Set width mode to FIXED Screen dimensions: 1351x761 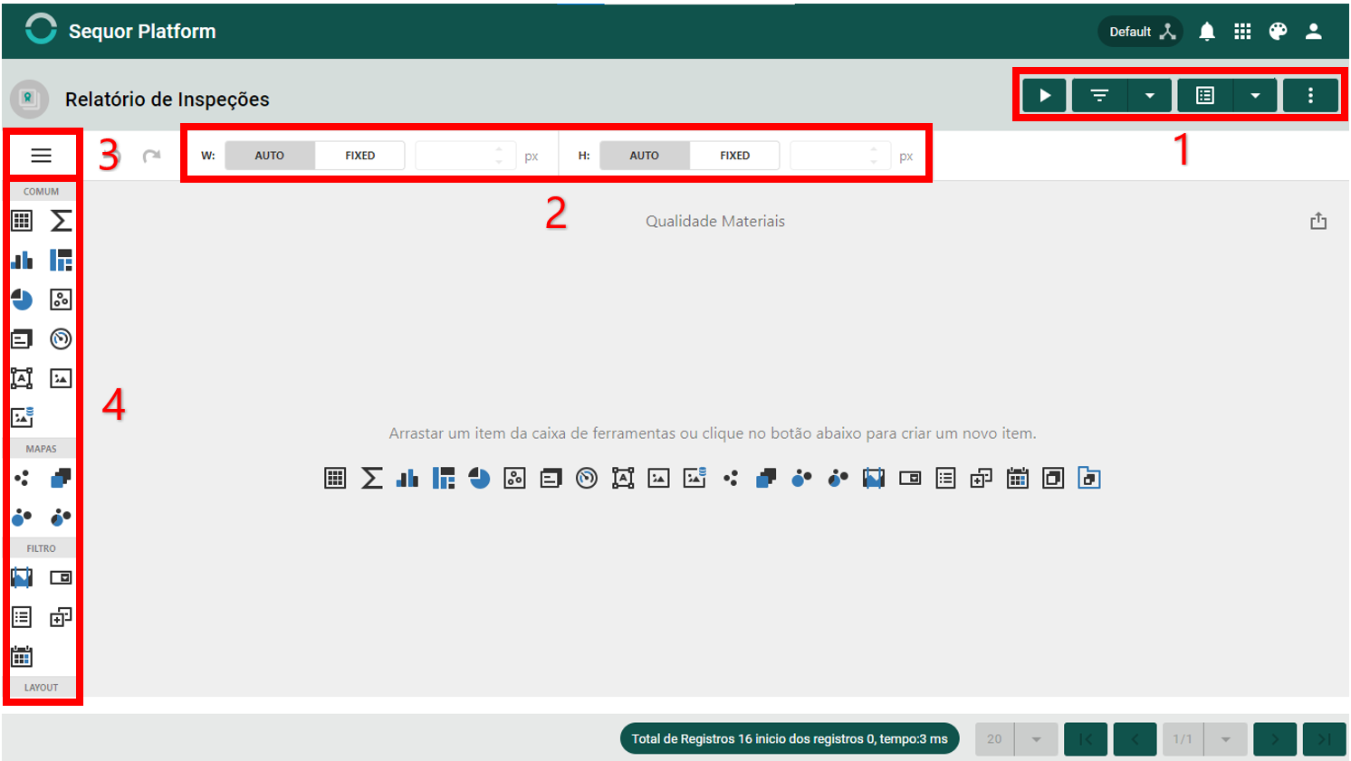coord(359,156)
